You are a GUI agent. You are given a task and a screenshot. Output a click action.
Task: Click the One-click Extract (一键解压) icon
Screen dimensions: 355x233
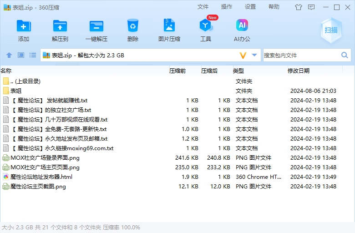[x=96, y=26]
